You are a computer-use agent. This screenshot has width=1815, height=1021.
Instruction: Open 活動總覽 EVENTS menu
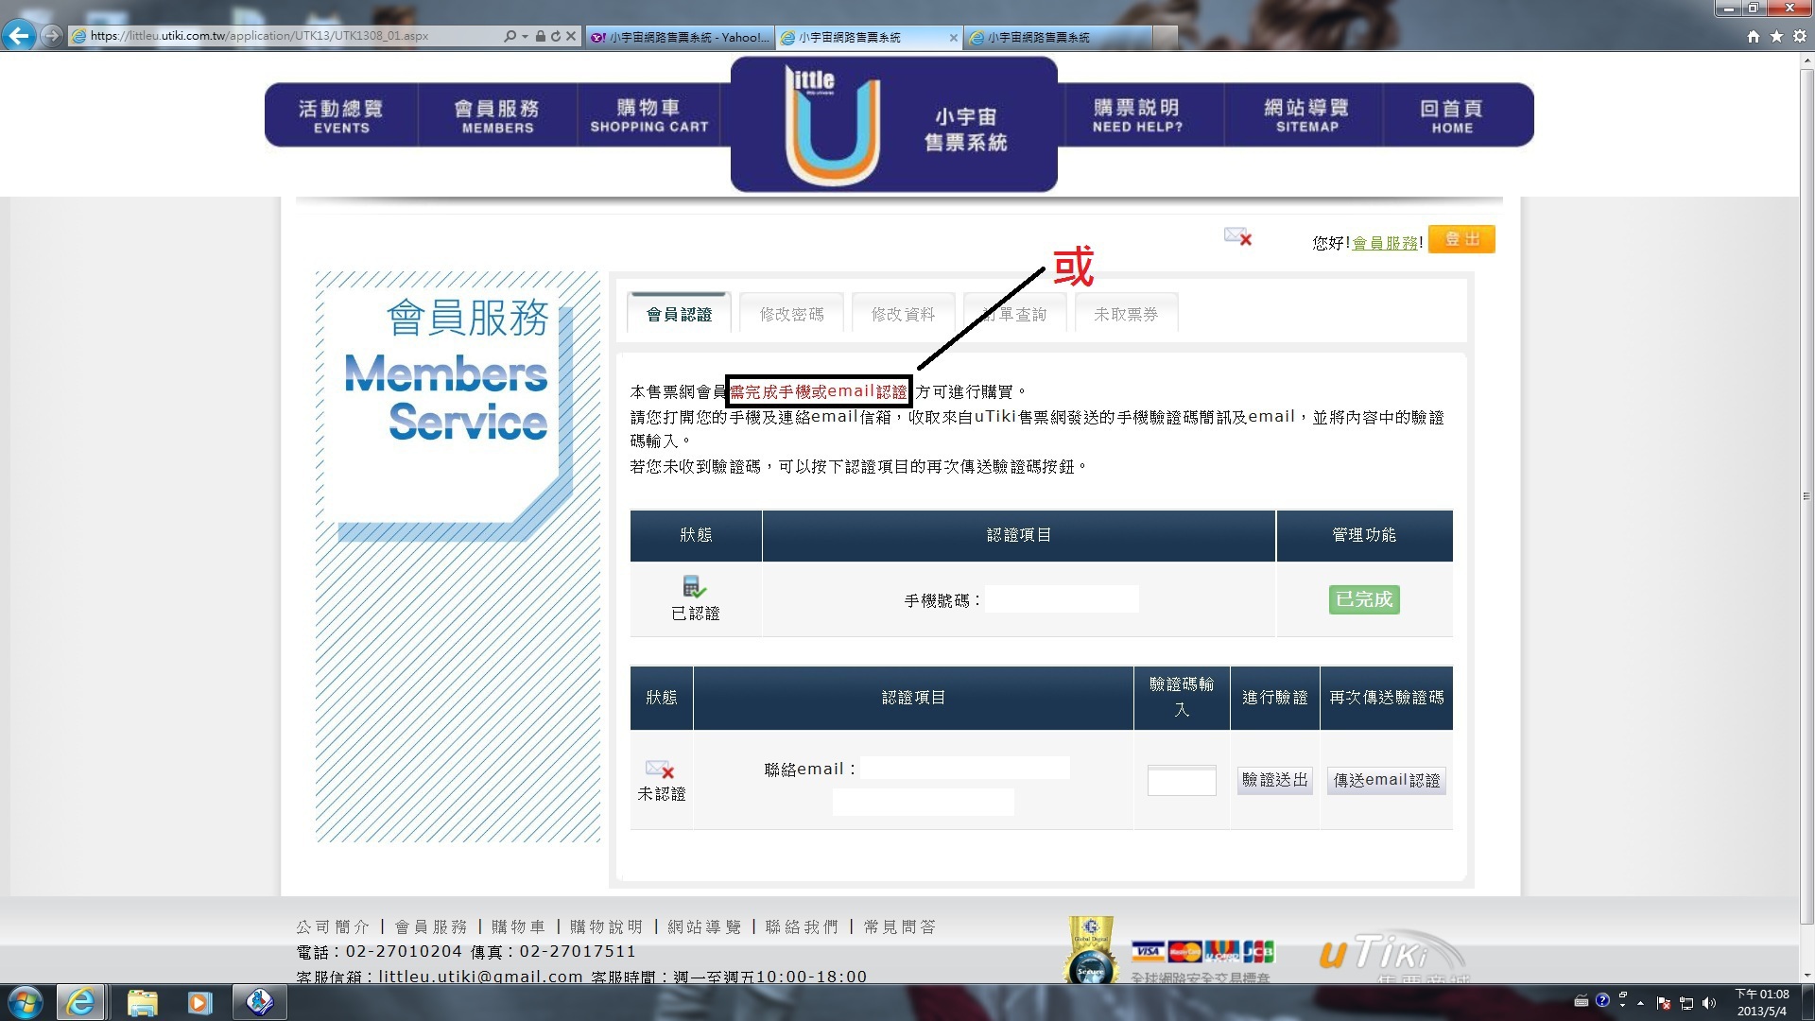341,115
